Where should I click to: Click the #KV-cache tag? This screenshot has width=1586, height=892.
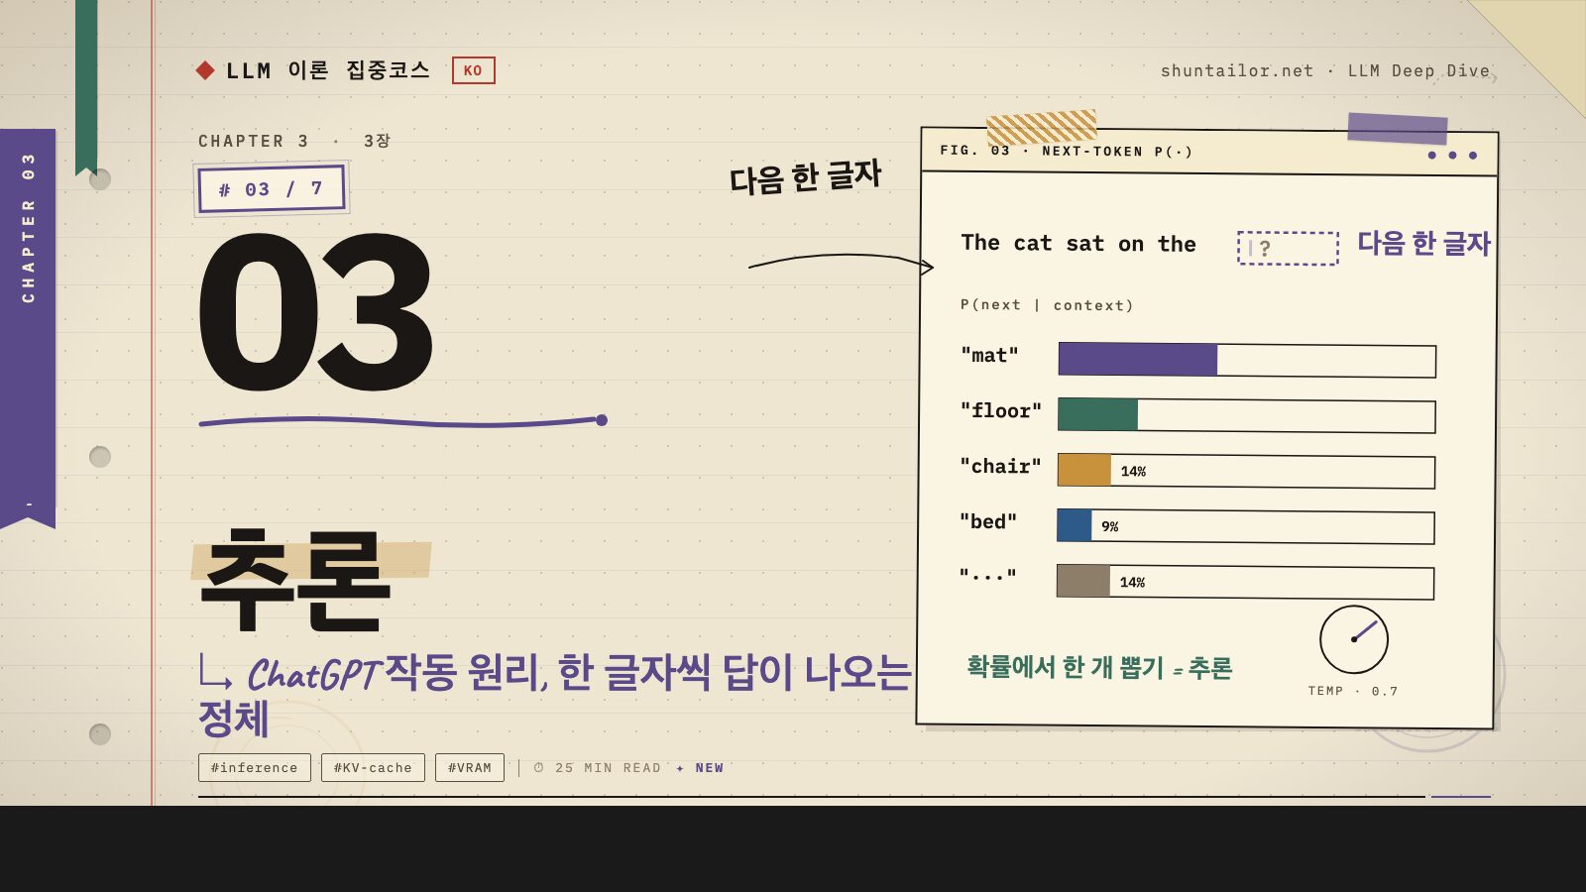pos(373,768)
